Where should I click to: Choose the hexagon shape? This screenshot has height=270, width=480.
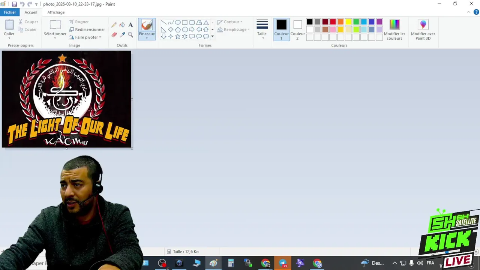point(185,30)
